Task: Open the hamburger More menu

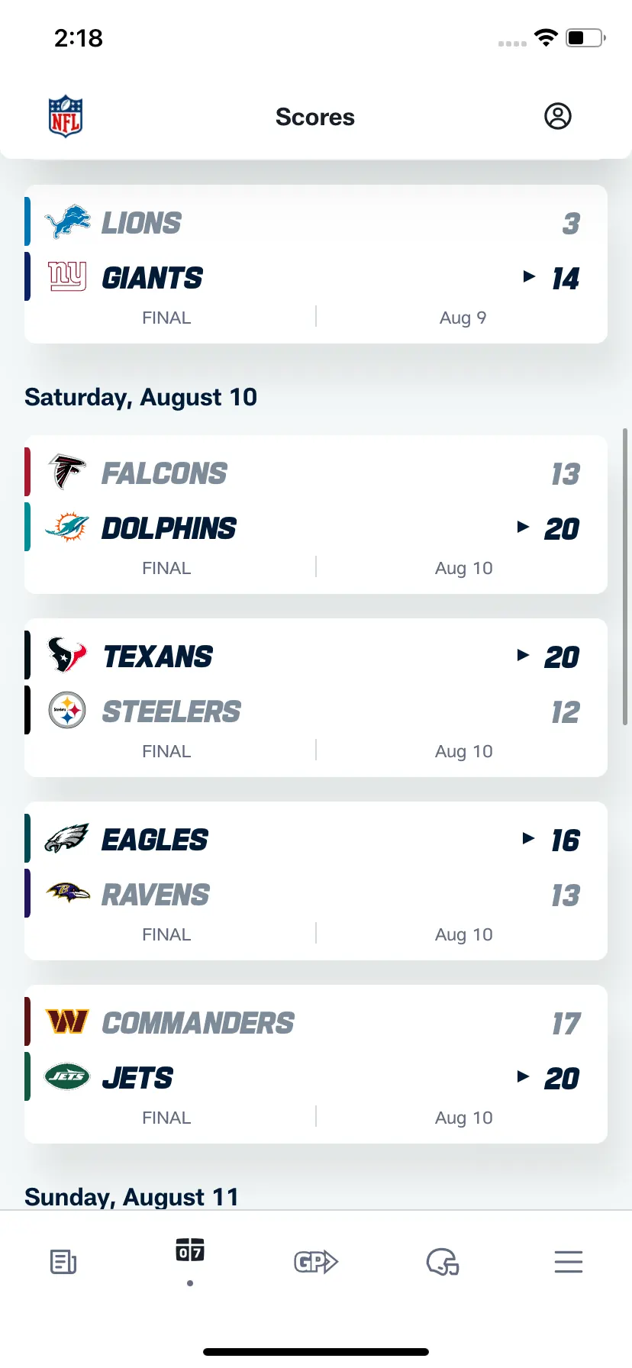Action: coord(569,1262)
